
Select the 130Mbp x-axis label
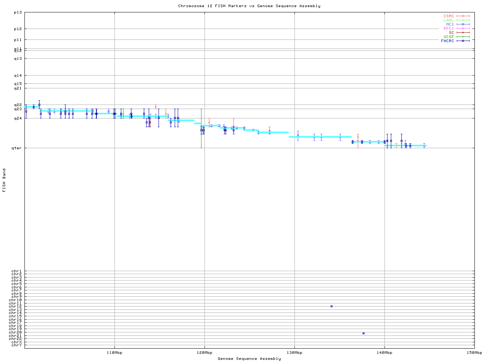click(294, 353)
